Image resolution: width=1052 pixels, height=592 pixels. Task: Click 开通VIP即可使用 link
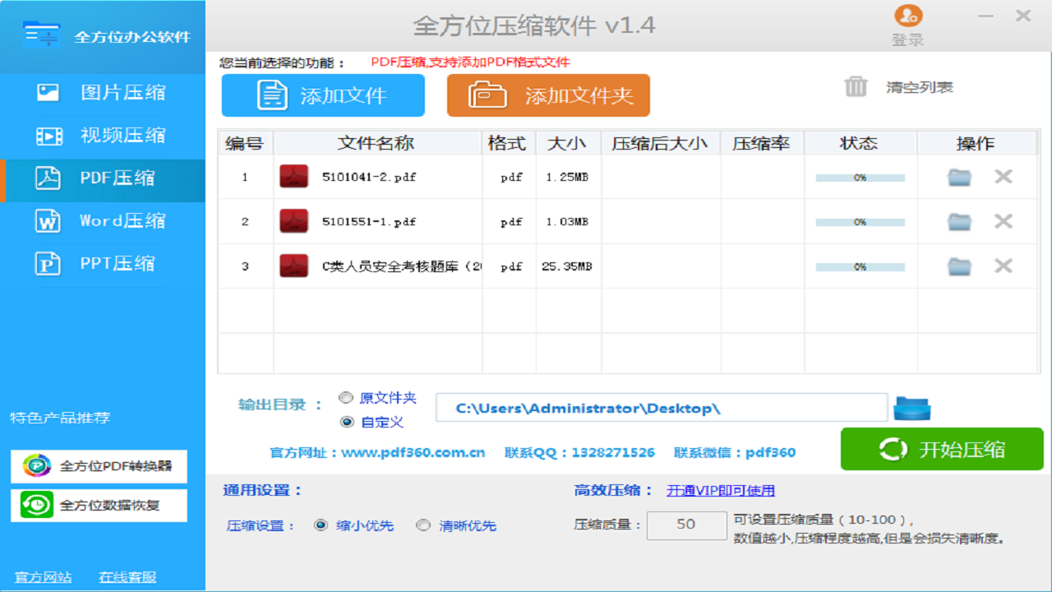[721, 491]
